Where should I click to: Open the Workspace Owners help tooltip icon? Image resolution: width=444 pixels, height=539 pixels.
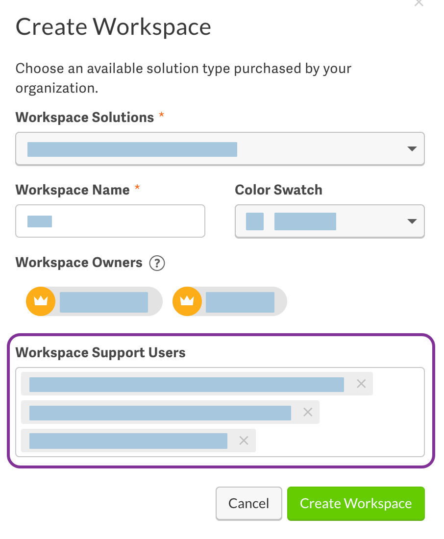pyautogui.click(x=157, y=263)
